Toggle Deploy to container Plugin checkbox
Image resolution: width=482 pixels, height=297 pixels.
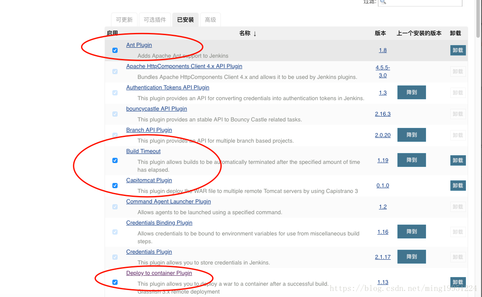click(x=115, y=282)
